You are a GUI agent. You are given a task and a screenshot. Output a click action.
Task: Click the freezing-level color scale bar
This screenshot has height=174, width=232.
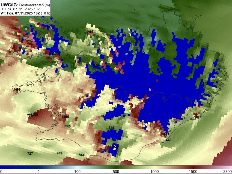point(116,167)
